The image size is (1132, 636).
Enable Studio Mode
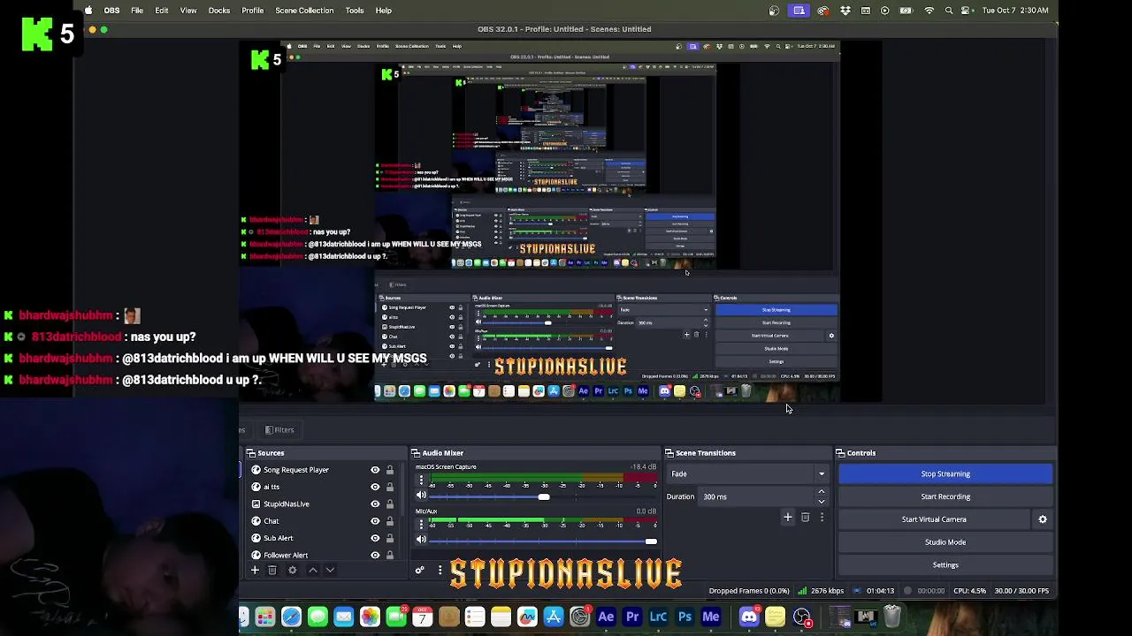tap(945, 542)
